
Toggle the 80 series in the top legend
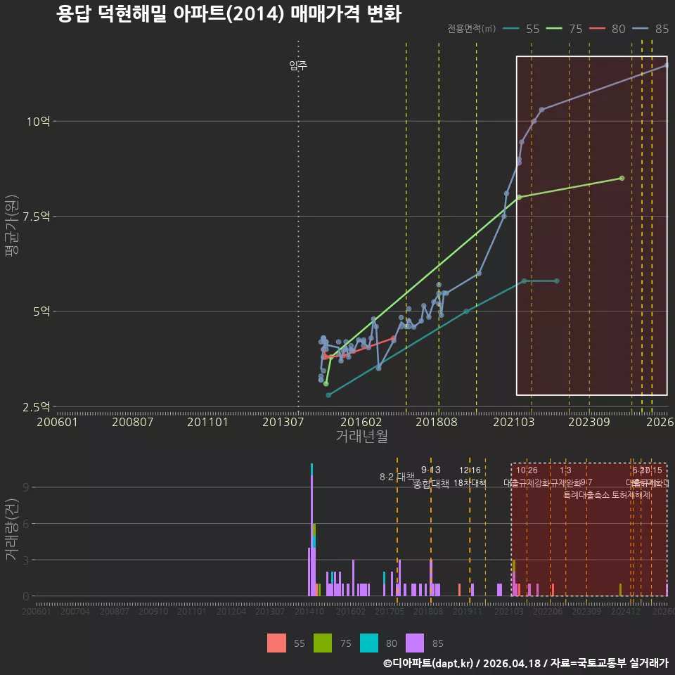click(x=607, y=29)
